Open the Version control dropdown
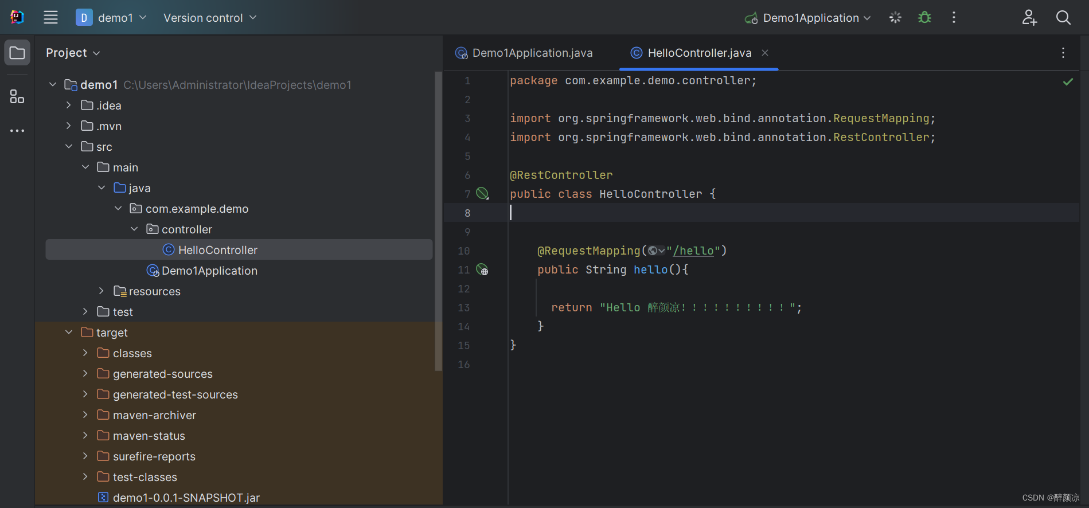The width and height of the screenshot is (1089, 508). tap(210, 18)
